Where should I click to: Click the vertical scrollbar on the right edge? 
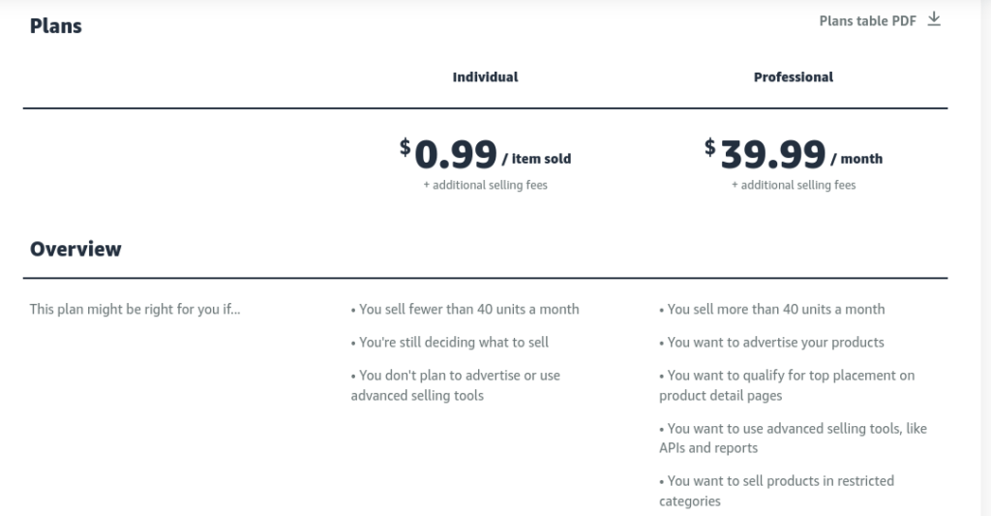[x=986, y=258]
